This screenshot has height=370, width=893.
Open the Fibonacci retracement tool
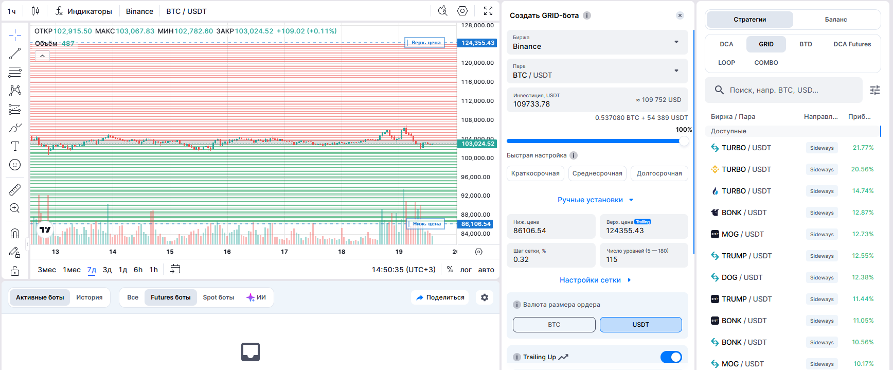tap(15, 72)
